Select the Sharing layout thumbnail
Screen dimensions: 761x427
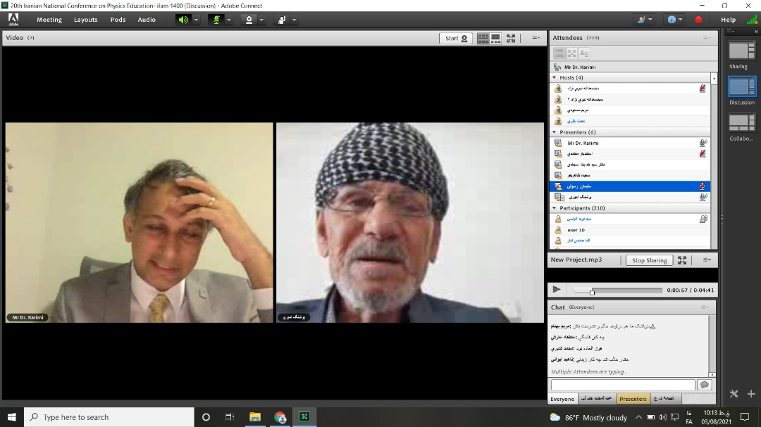pos(741,51)
